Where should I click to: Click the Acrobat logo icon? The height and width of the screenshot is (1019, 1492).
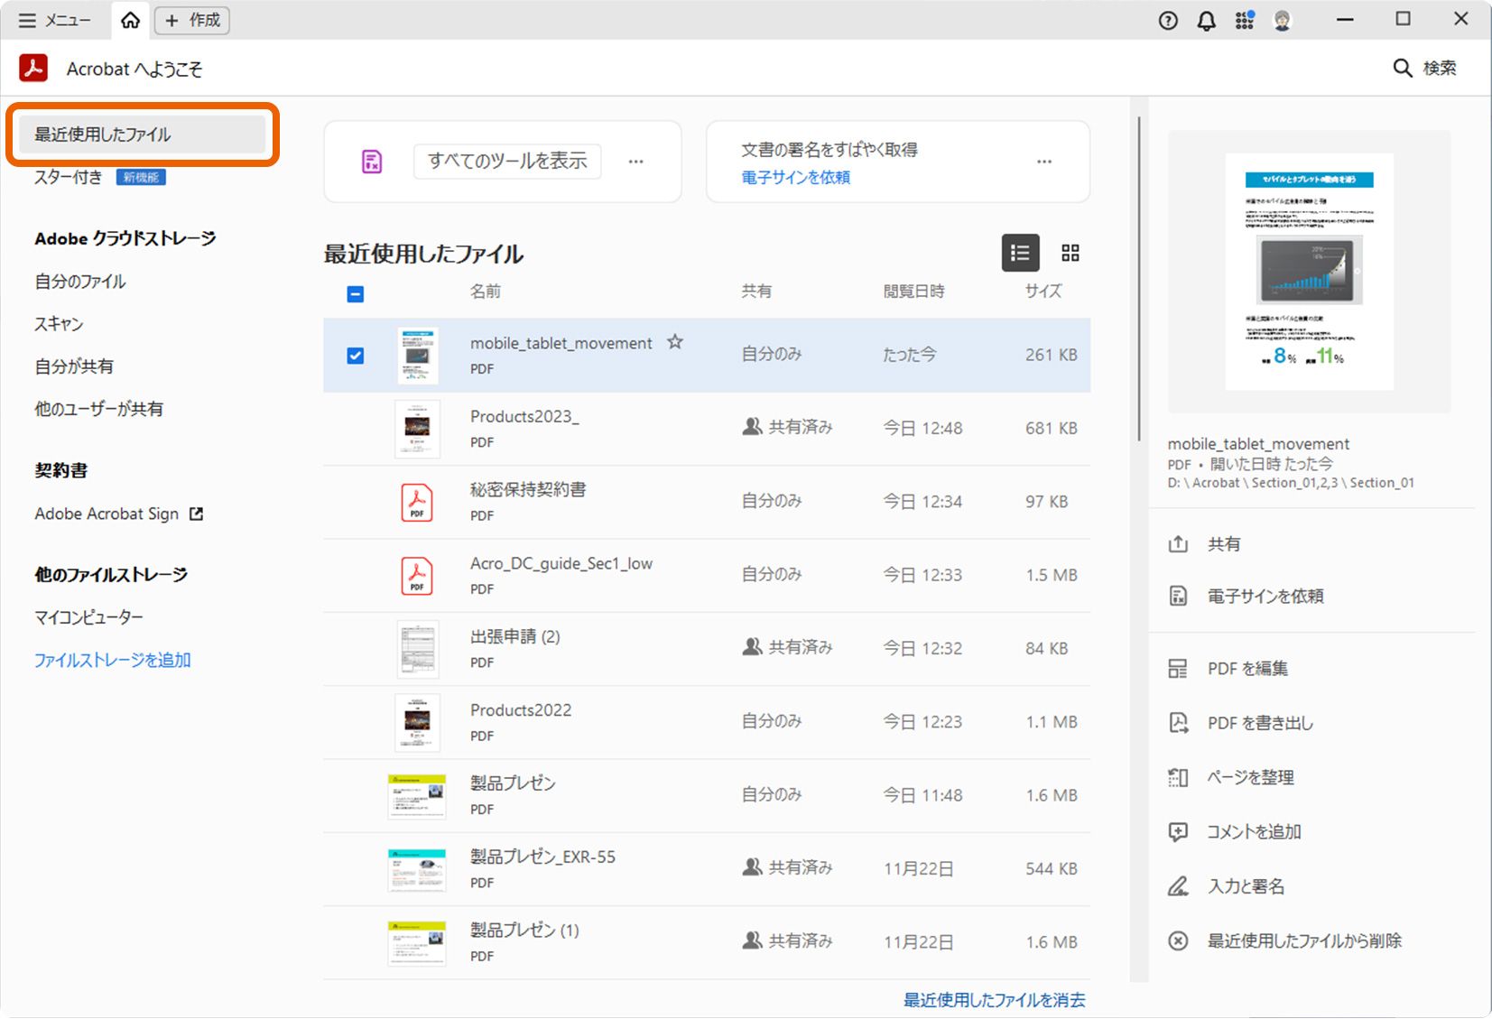(x=33, y=68)
